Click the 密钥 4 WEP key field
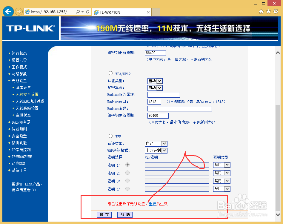The height and width of the screenshot is (224, 283). 177,189
